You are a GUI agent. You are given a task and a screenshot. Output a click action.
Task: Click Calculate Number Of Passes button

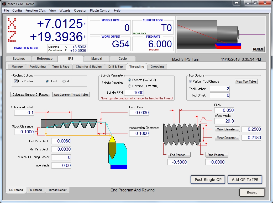pos(30,94)
